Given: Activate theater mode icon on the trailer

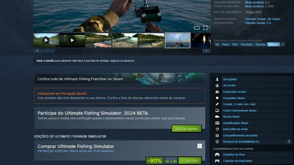Looking at the screenshot, I should tap(198, 28).
